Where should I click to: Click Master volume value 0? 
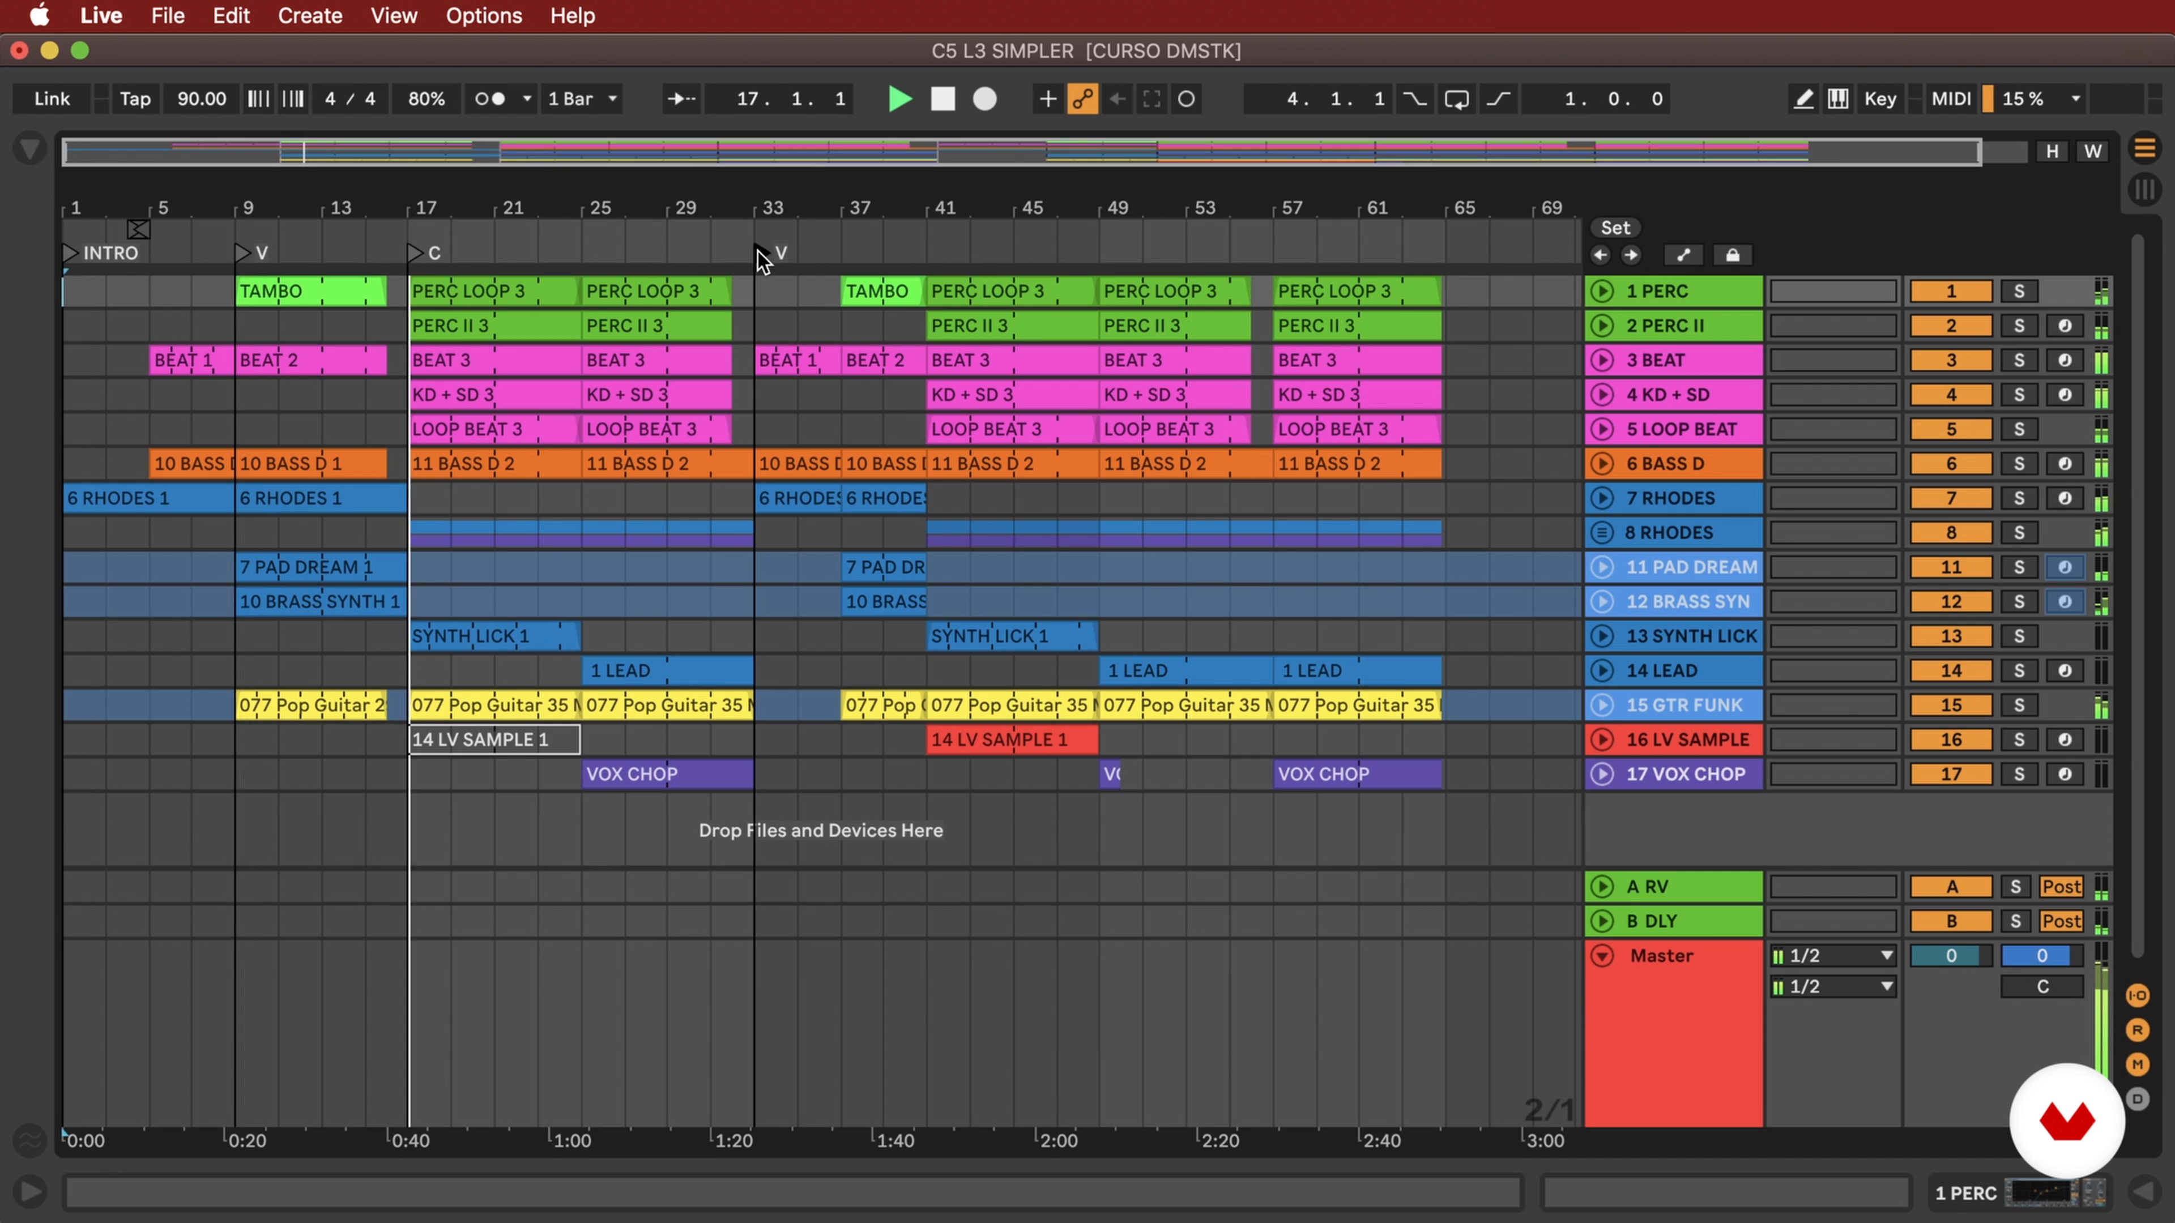(1950, 955)
